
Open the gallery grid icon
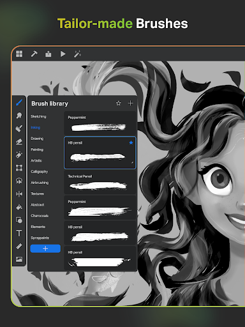tap(19, 54)
